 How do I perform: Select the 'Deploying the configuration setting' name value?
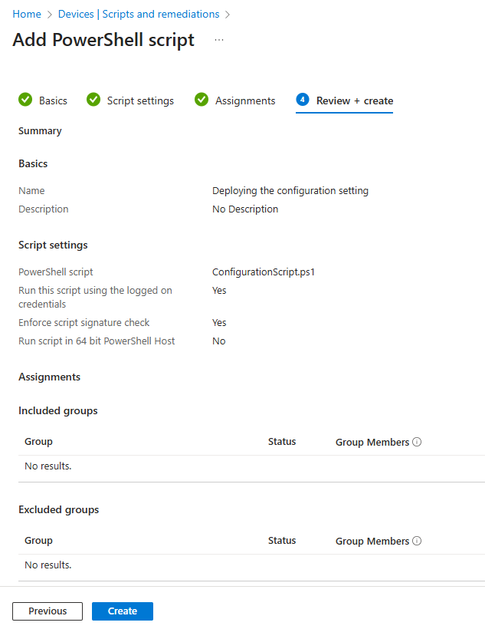[x=290, y=190]
